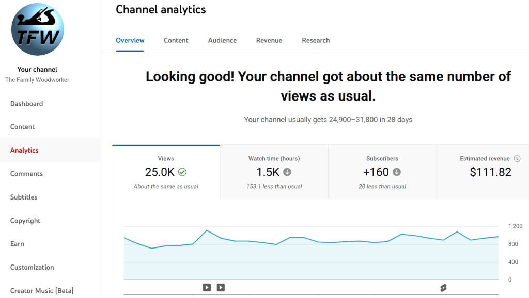Viewport: 529px width, 298px height.
Task: Select the Subscribers metric card
Action: pyautogui.click(x=382, y=172)
